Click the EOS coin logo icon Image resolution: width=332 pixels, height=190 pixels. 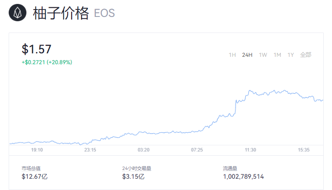tap(18, 13)
